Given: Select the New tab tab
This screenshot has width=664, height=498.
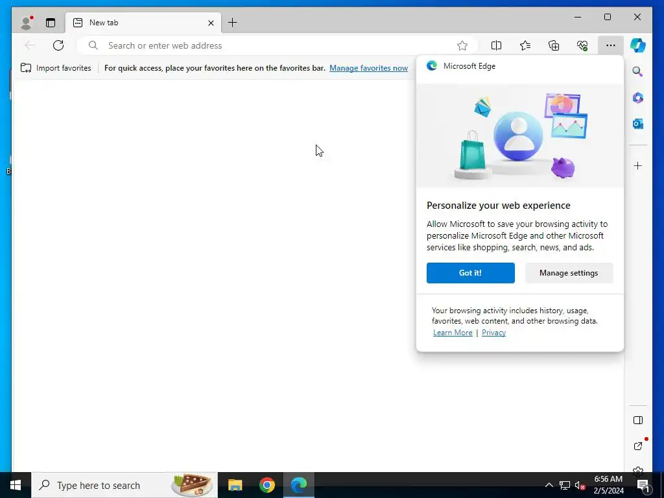Looking at the screenshot, I should (143, 23).
